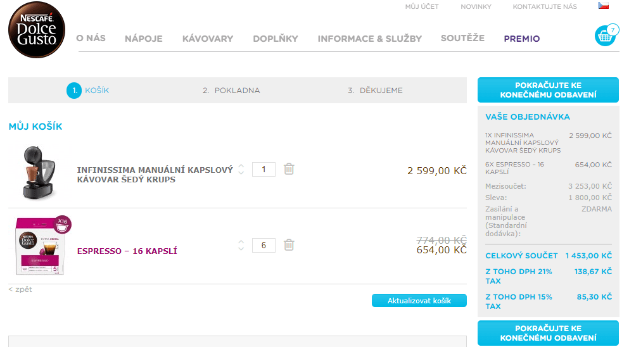Remove Espresso 16 kapslí via trash icon

point(289,244)
